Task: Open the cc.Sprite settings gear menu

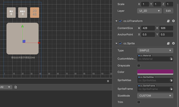Action: (x=173, y=43)
